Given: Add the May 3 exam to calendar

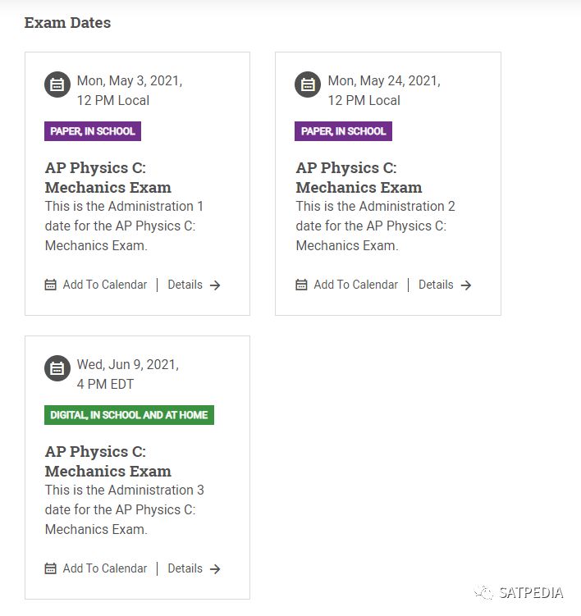Looking at the screenshot, I should coord(104,285).
